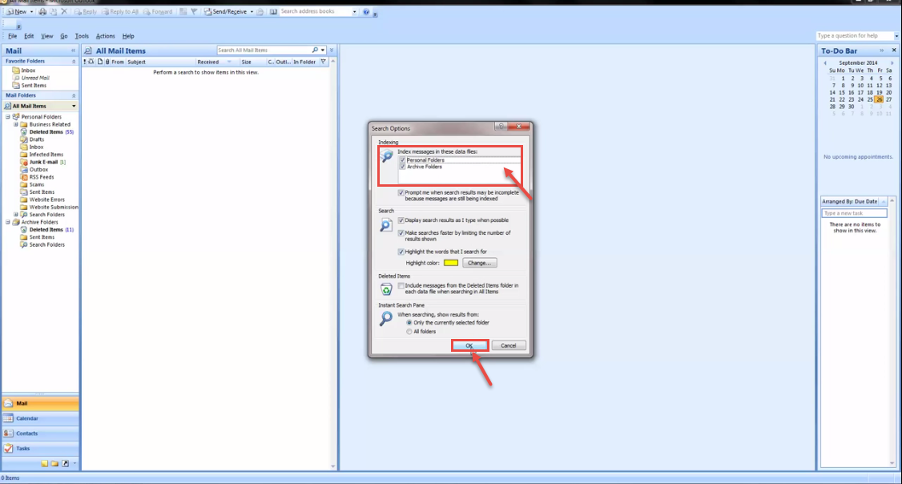Click the blue Help question icon

pos(366,11)
